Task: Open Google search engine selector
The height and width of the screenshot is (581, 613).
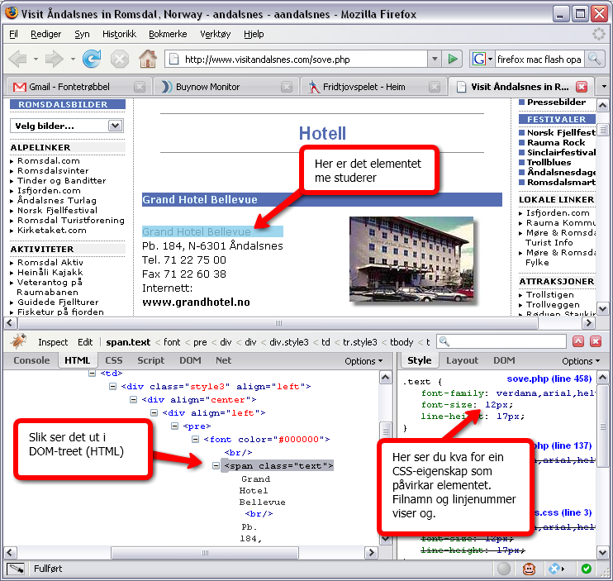Action: click(482, 59)
